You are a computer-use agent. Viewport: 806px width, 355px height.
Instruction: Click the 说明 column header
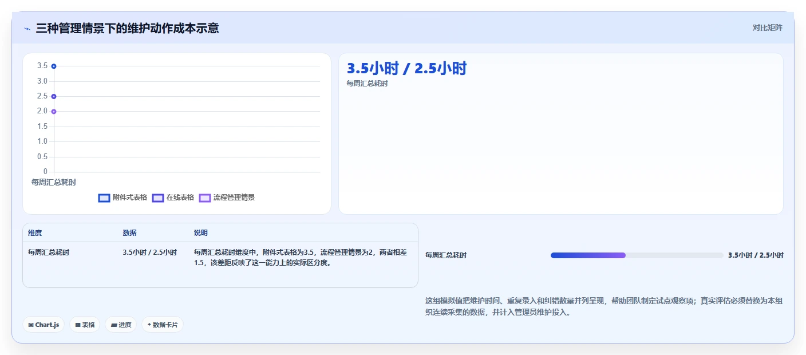point(201,233)
